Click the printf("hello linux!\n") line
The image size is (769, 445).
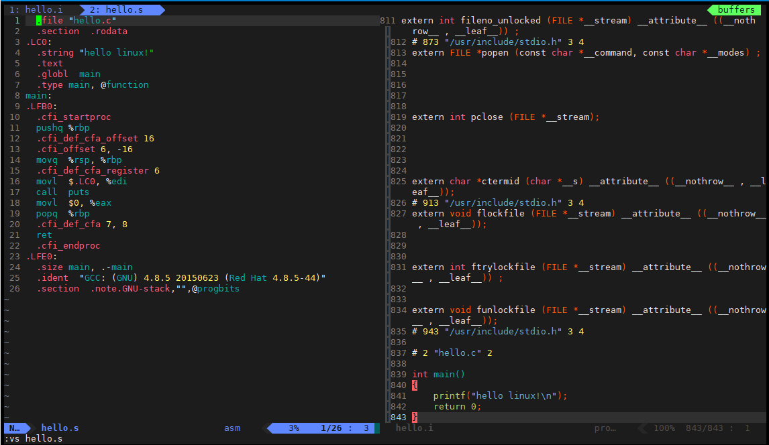point(500,397)
